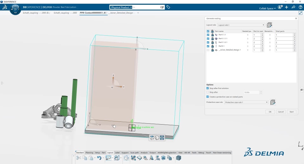Open the compass play button icon
The height and width of the screenshot is (164, 304).
(15, 9)
